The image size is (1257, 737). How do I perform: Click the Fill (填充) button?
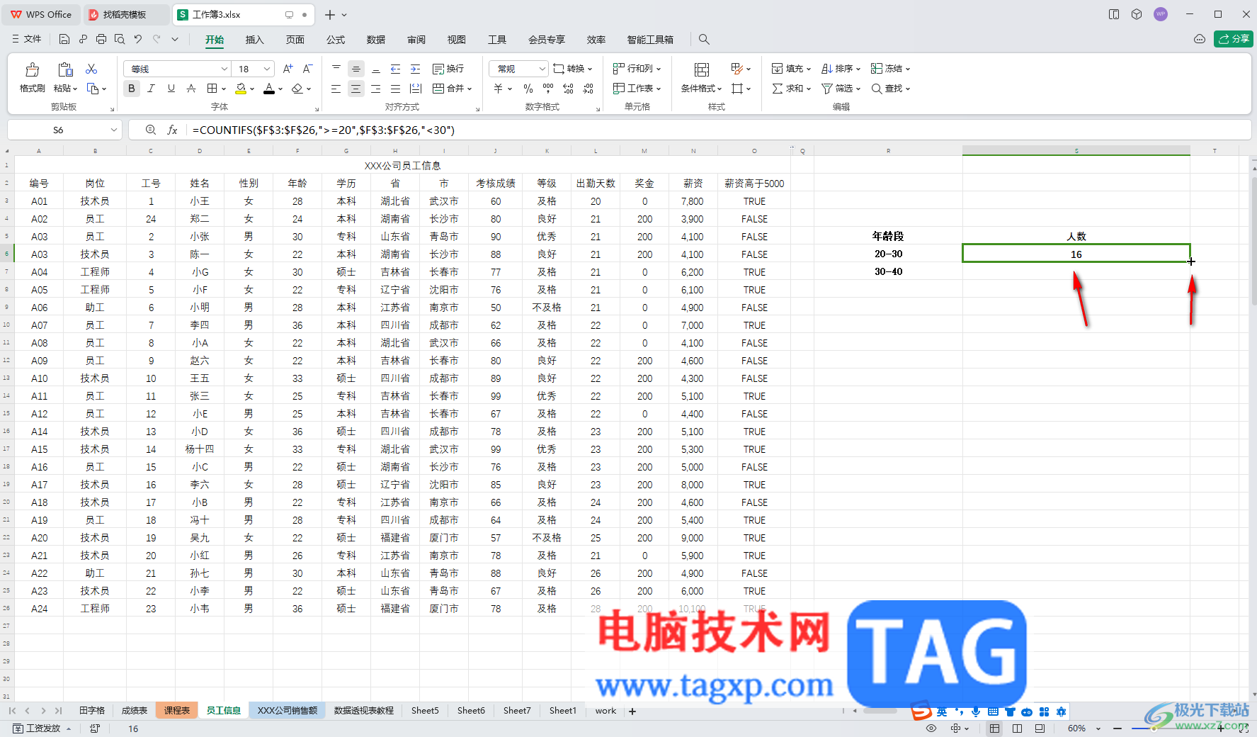tap(791, 69)
